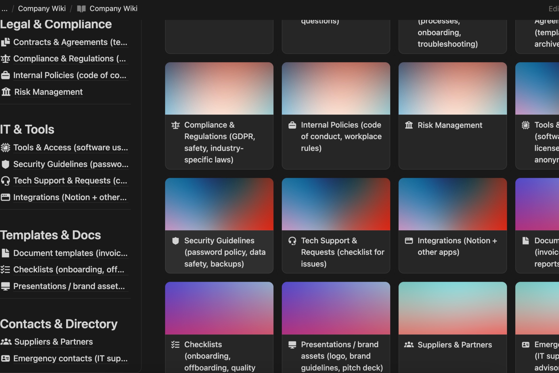Open Contracts & Agreements sidebar link
Screen dimensions: 559x373
pos(70,42)
